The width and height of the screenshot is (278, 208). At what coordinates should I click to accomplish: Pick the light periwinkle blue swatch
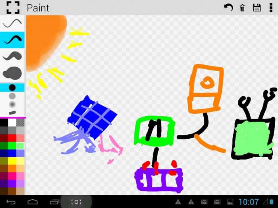[x=21, y=153]
